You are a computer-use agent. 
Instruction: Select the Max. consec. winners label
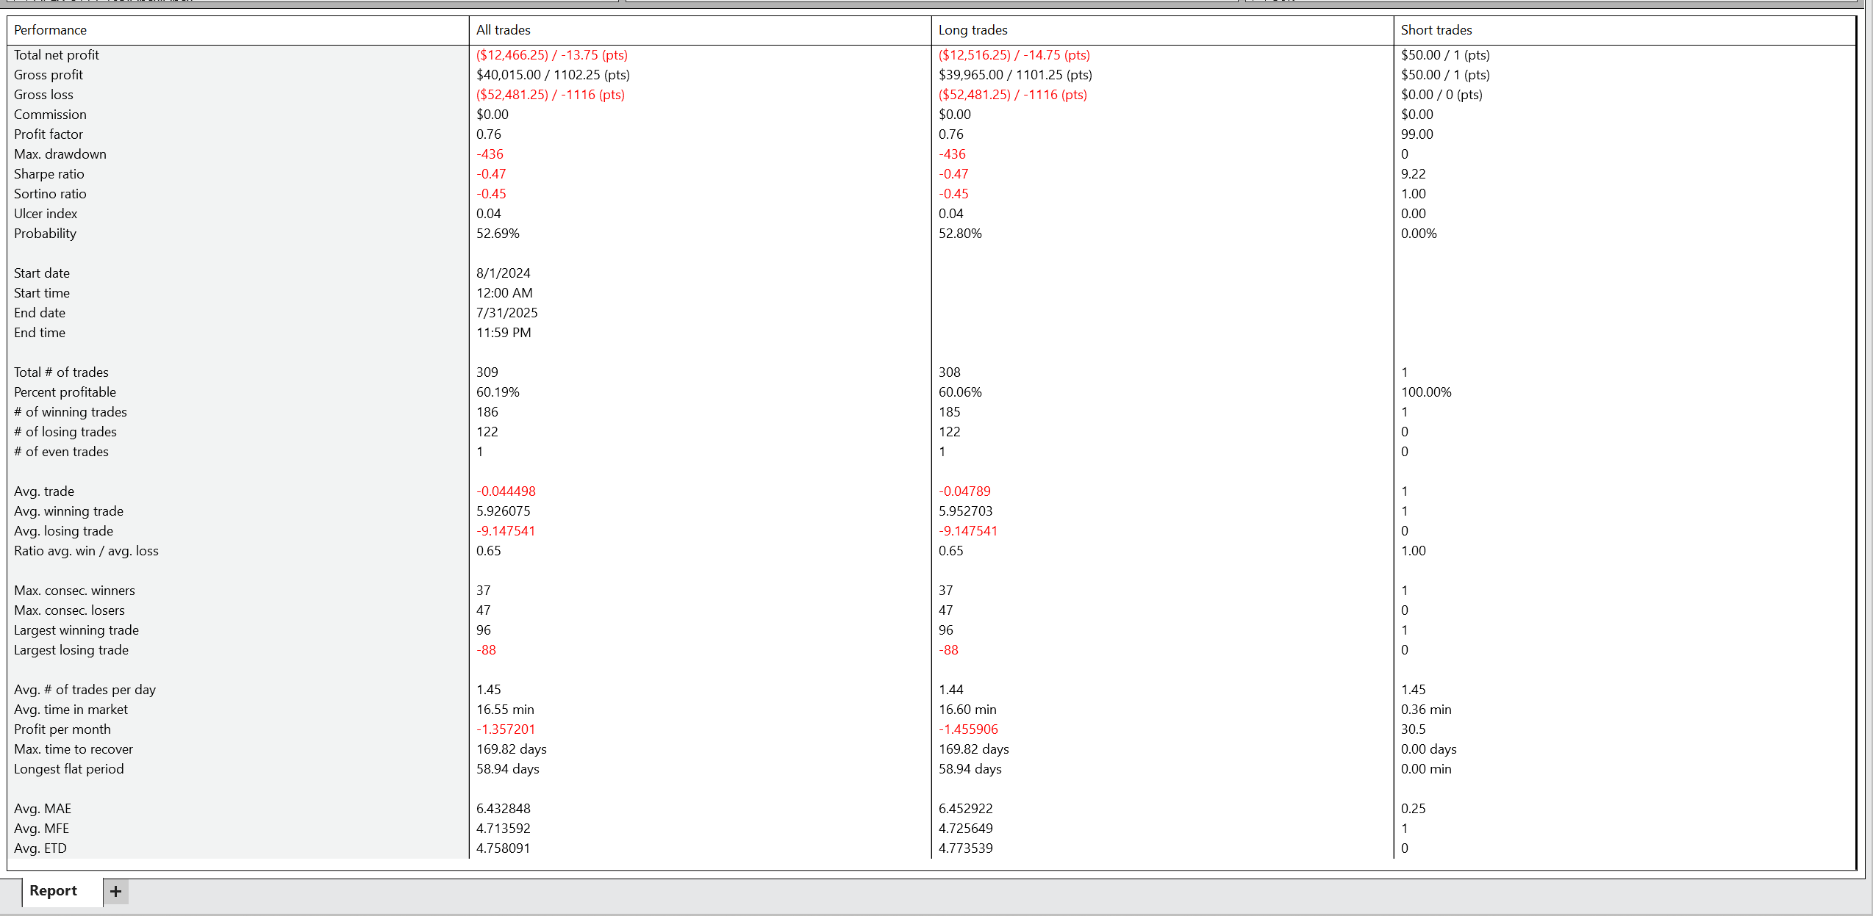[74, 591]
